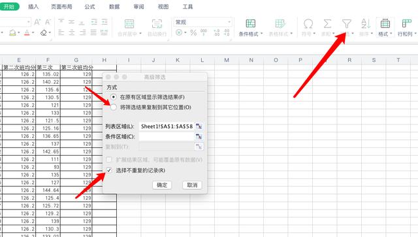Open the Rows and Columns tool
The height and width of the screenshot is (237, 418).
[x=406, y=24]
